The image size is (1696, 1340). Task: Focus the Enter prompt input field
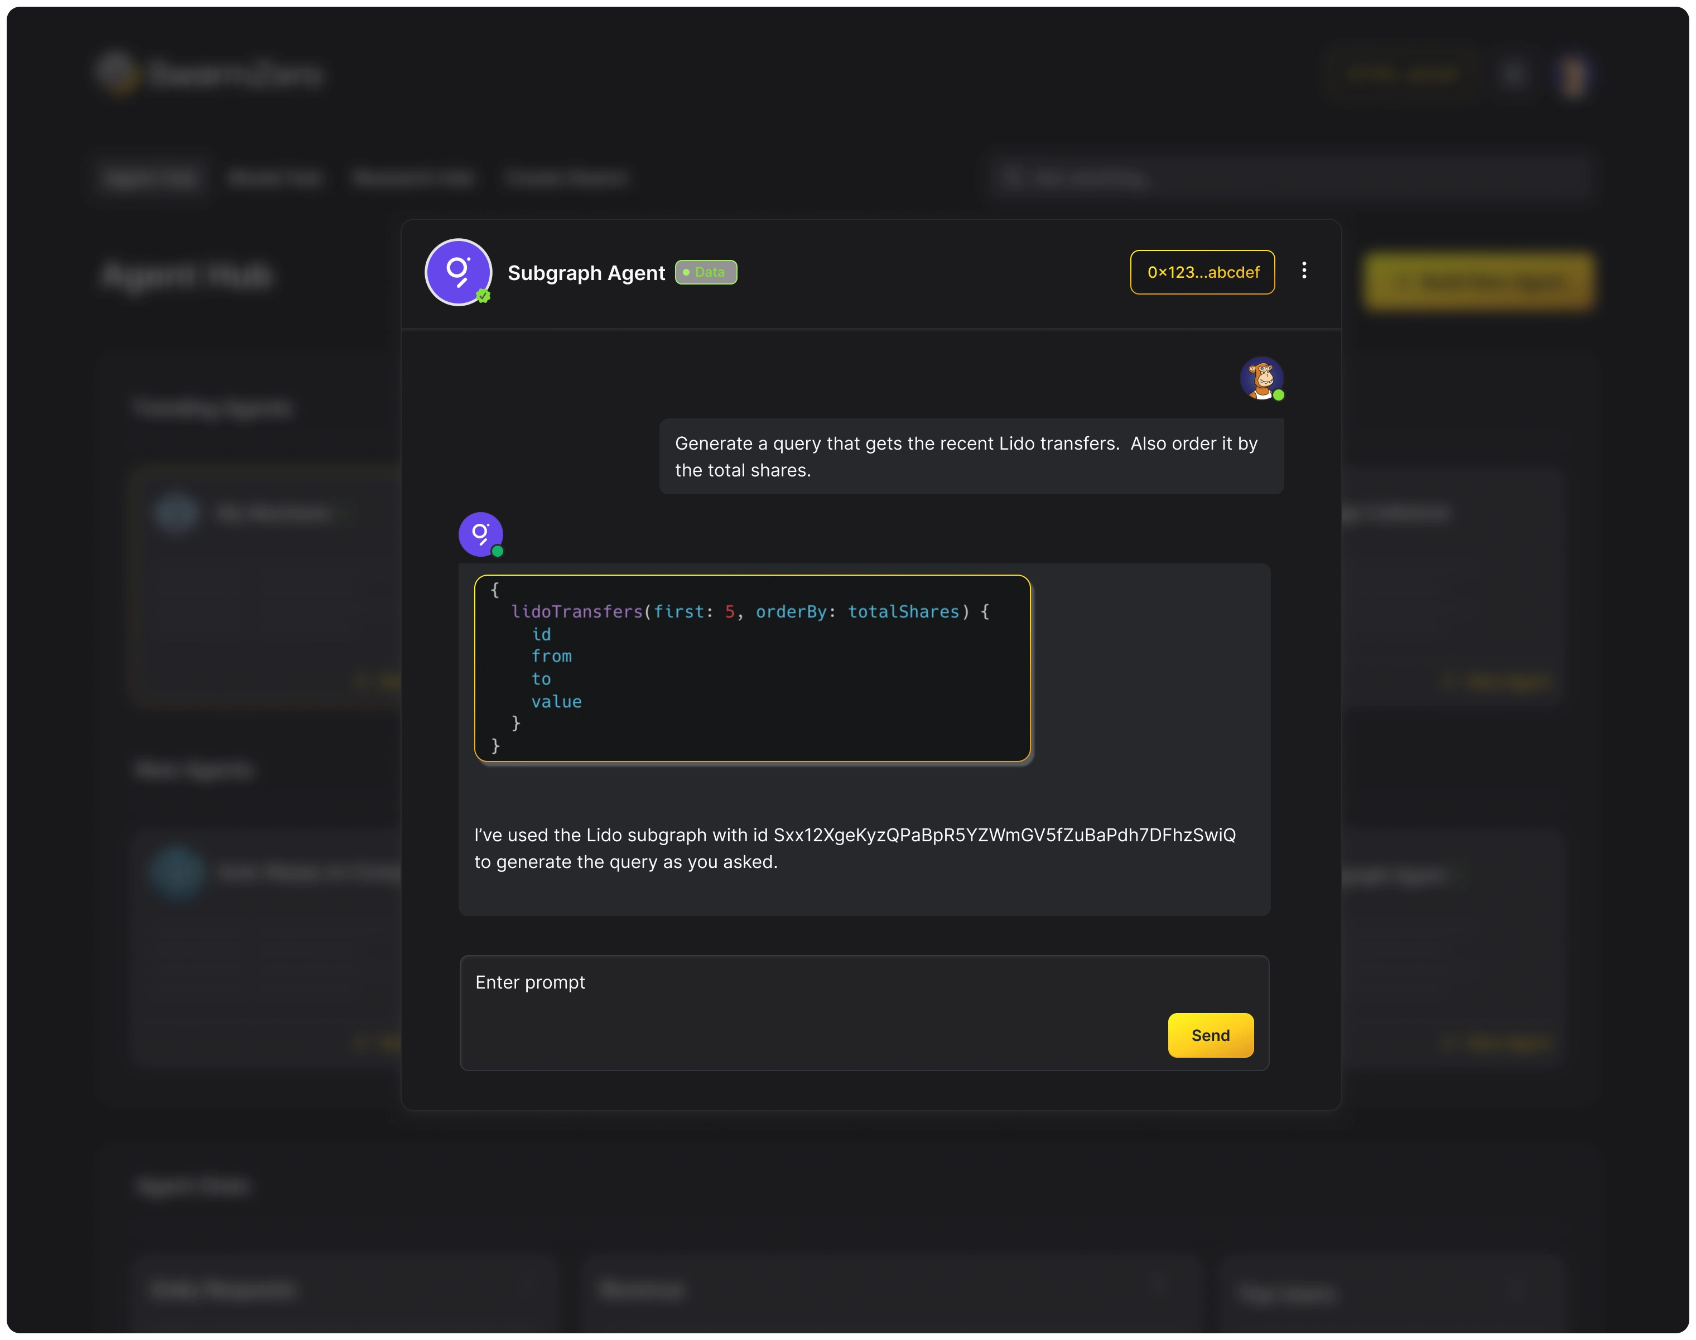click(865, 1013)
